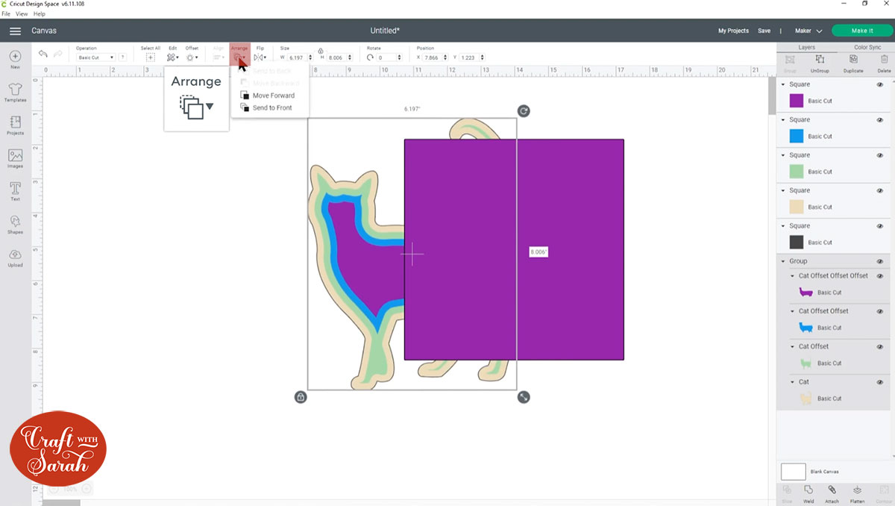Viewport: 895px width, 506px height.
Task: Hide the Cat layer
Action: [880, 381]
